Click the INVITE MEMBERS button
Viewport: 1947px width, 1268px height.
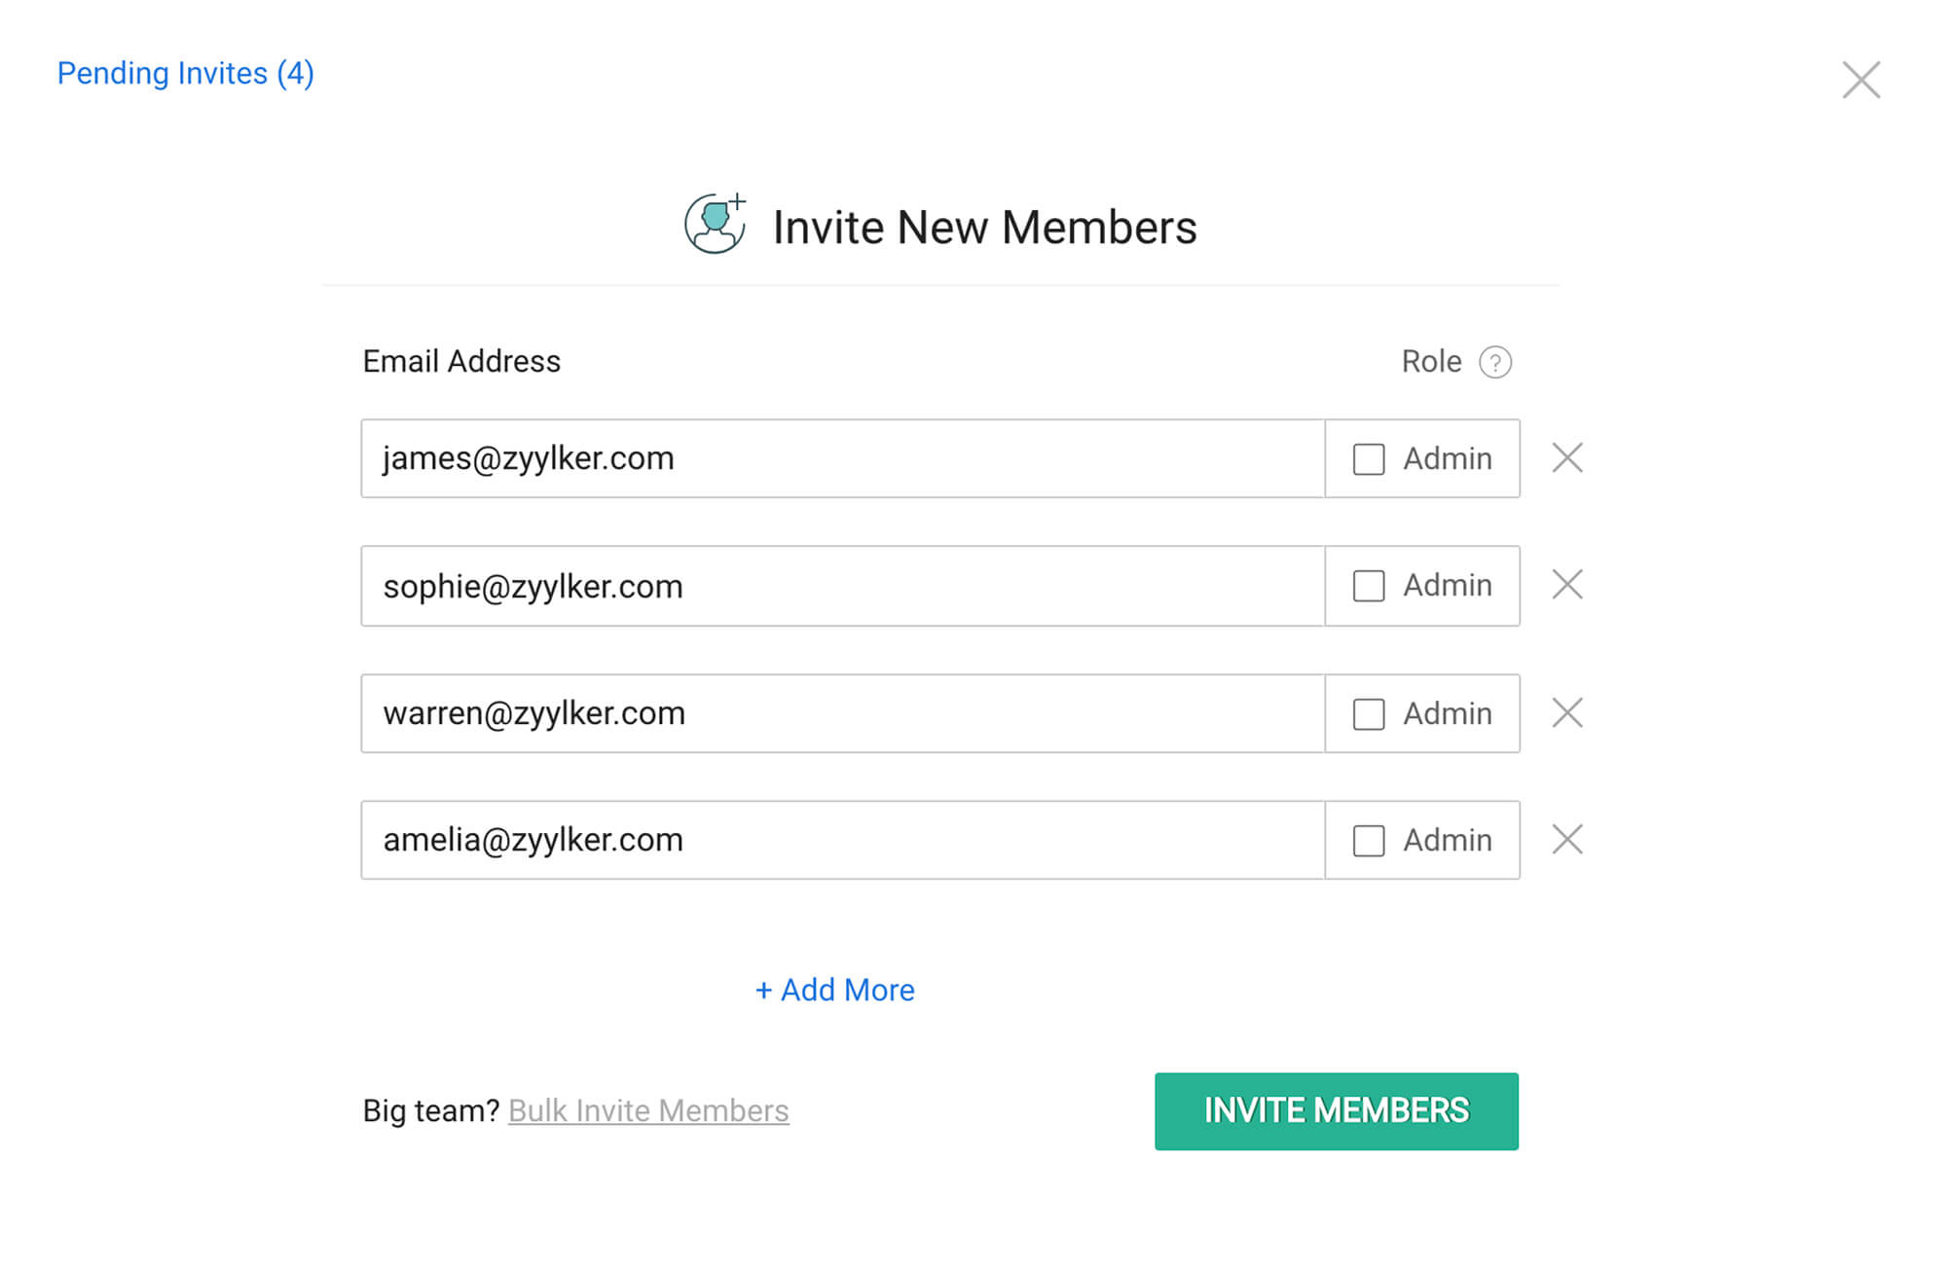click(x=1336, y=1111)
